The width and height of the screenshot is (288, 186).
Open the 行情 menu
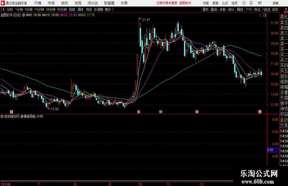38,3
